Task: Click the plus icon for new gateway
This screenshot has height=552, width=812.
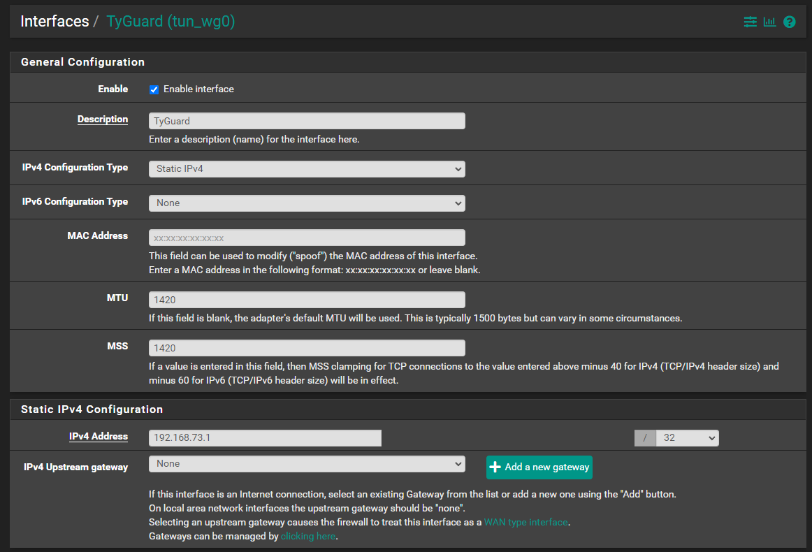Action: 495,467
